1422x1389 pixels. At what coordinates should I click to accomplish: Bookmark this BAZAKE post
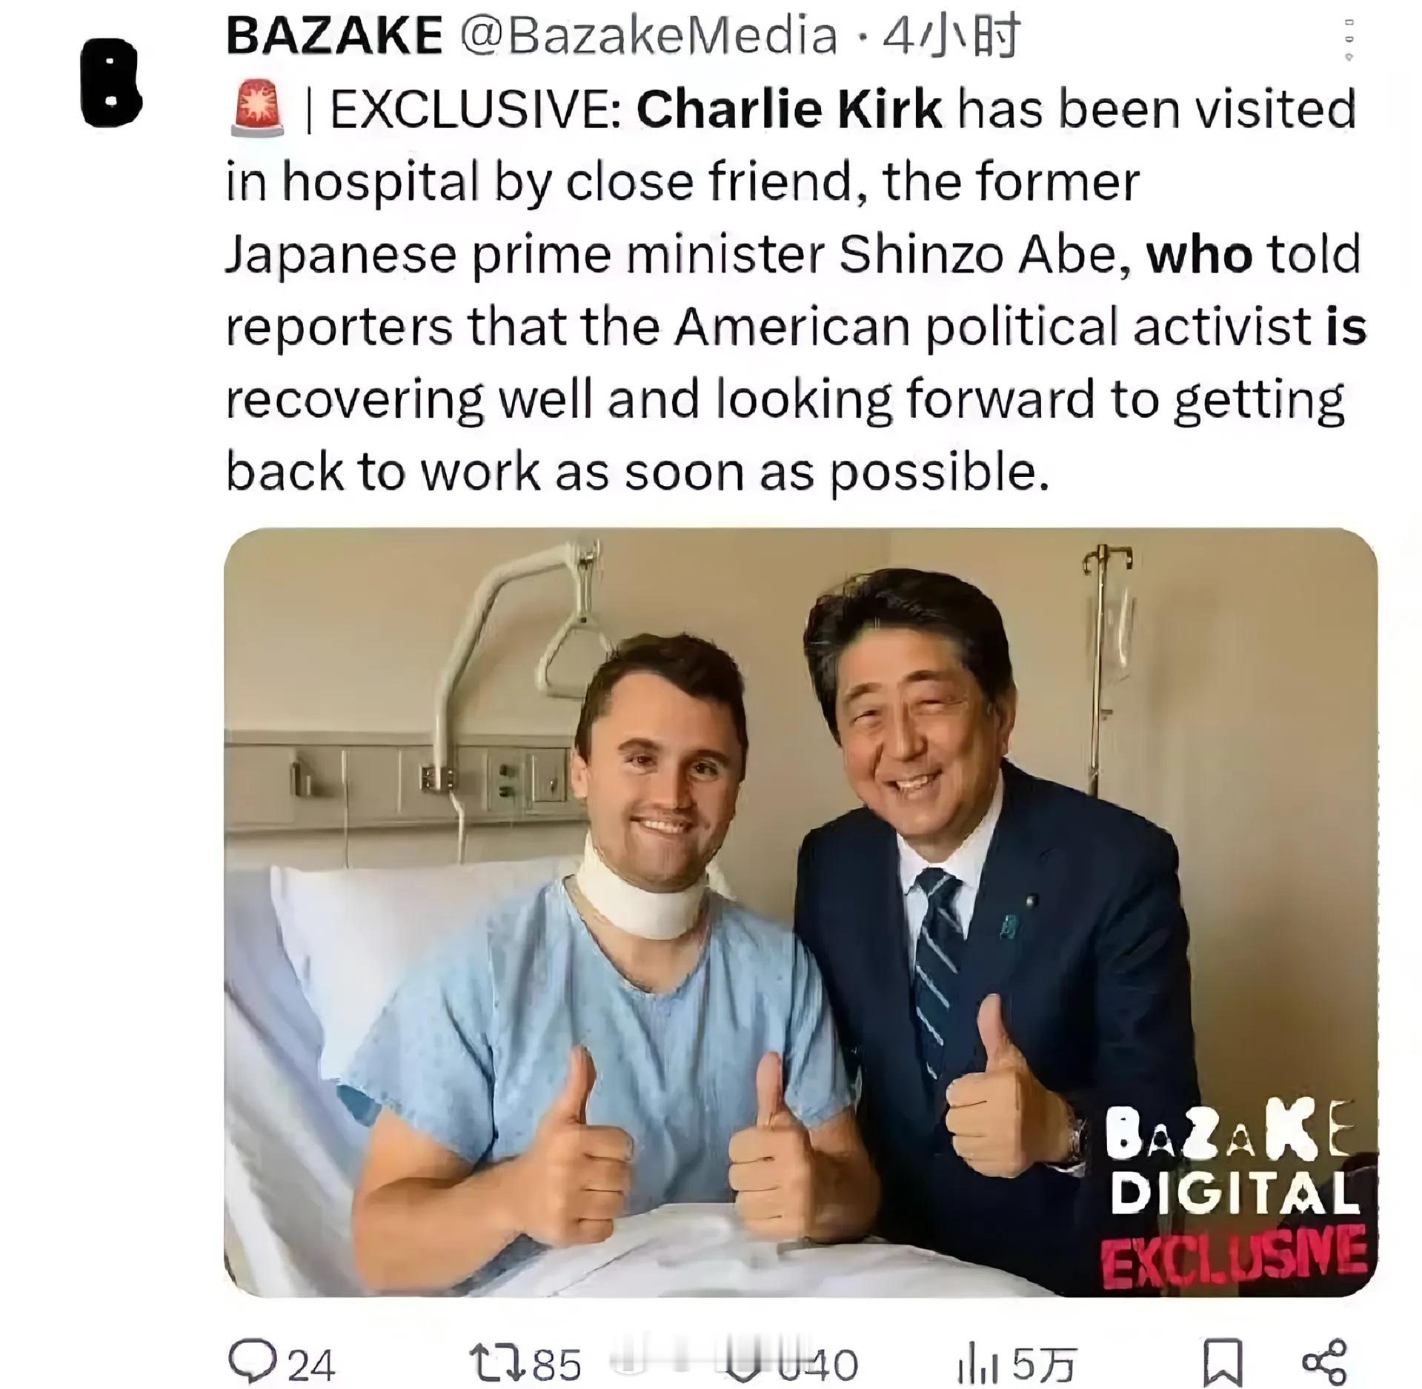tap(1221, 1363)
